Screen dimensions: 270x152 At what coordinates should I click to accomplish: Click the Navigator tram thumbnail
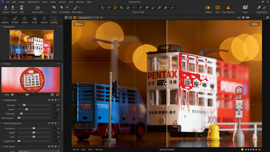[x=32, y=44]
